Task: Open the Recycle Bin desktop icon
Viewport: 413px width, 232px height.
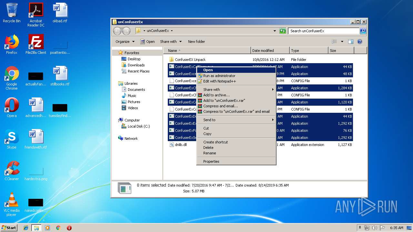Action: [12, 13]
